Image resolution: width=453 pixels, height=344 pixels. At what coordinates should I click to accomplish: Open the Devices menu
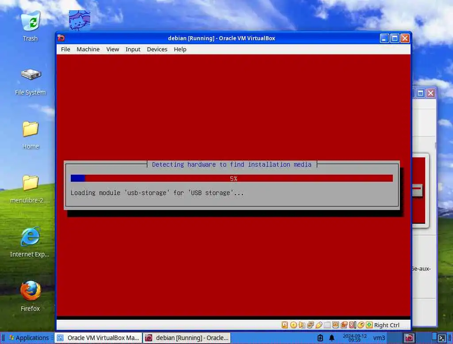coord(157,50)
